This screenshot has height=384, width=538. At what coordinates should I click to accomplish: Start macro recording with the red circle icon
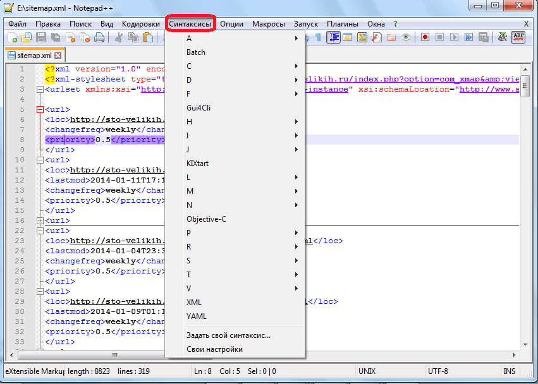[x=425, y=38]
